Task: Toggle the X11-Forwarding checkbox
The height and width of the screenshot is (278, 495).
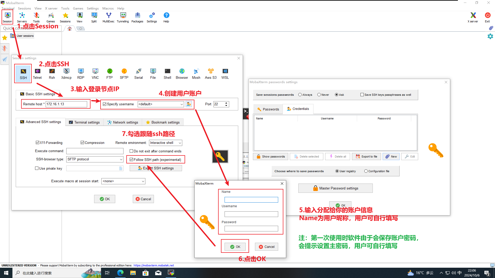Action: coord(38,143)
